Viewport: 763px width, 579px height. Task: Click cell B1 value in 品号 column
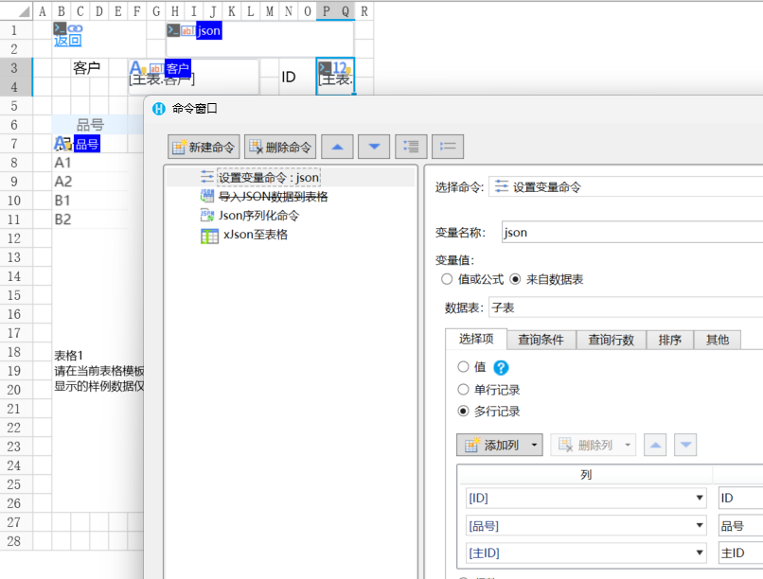(x=62, y=201)
